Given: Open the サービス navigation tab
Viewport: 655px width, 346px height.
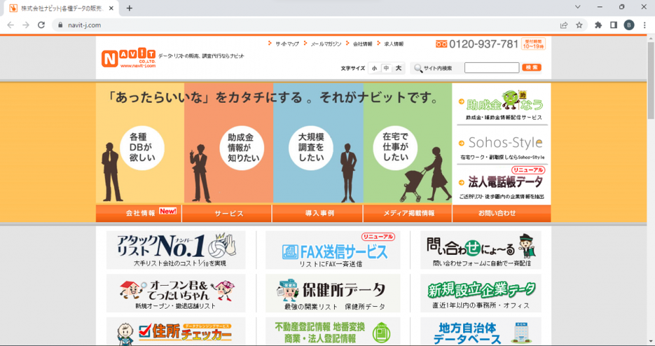Looking at the screenshot, I should coord(227,213).
